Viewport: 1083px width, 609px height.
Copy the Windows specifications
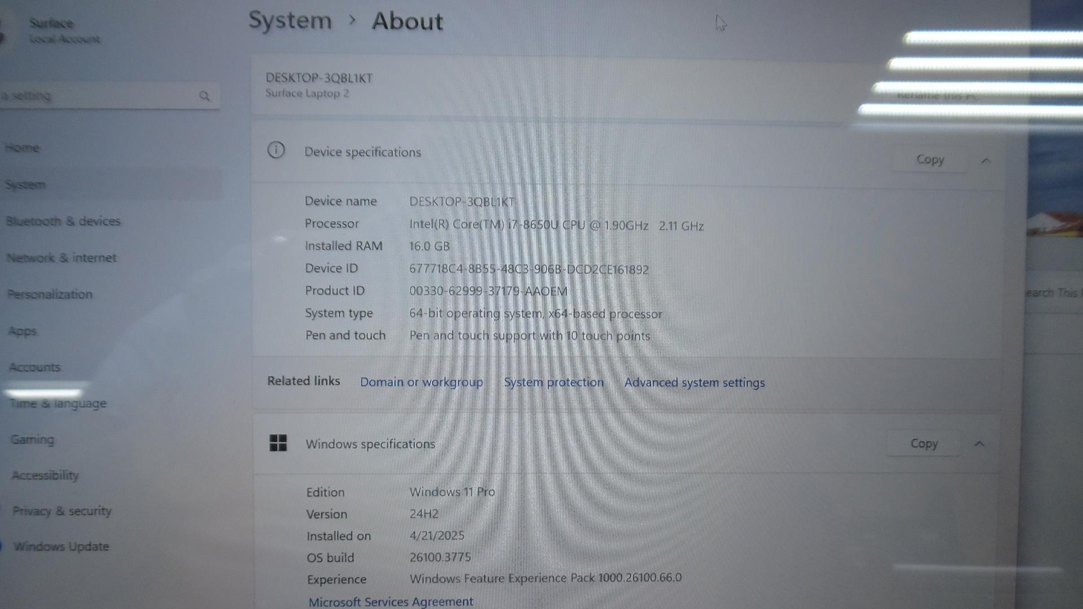click(x=924, y=444)
